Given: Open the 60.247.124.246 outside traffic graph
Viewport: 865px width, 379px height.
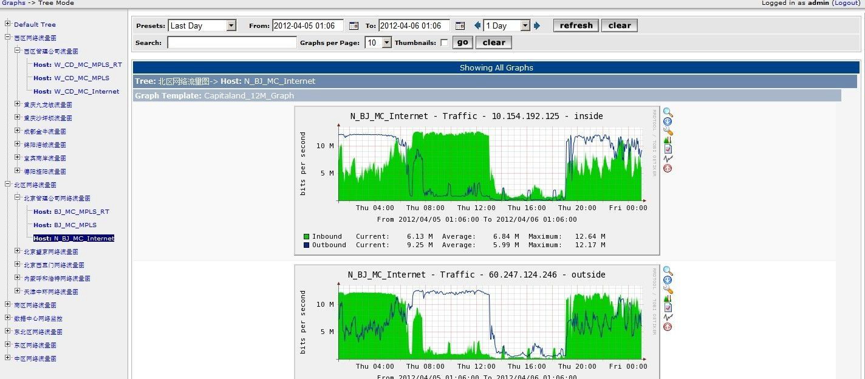Looking at the screenshot, I should 477,322.
